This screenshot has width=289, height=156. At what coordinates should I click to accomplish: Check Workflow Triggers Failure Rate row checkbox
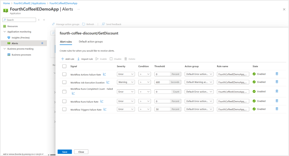64,109
